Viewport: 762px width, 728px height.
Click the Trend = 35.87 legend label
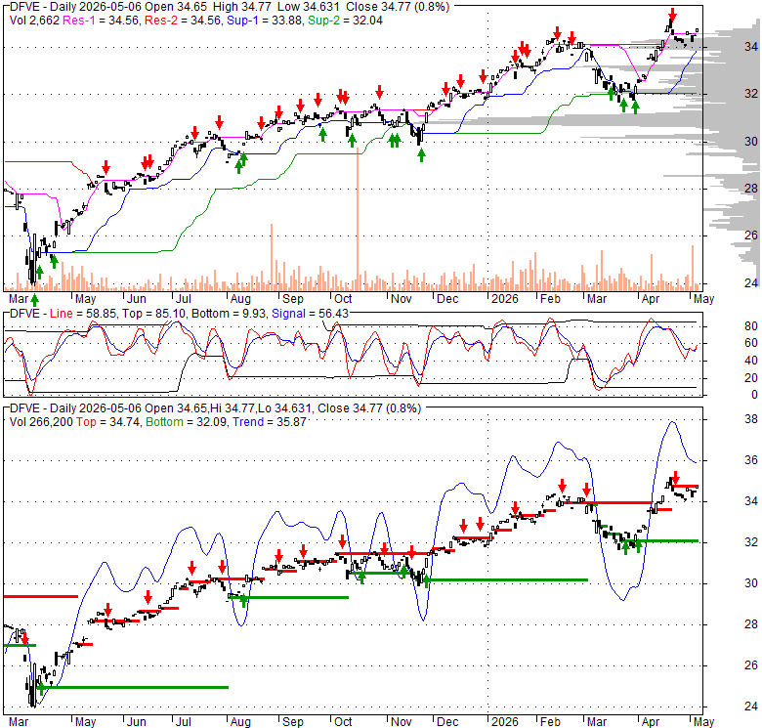click(x=270, y=422)
